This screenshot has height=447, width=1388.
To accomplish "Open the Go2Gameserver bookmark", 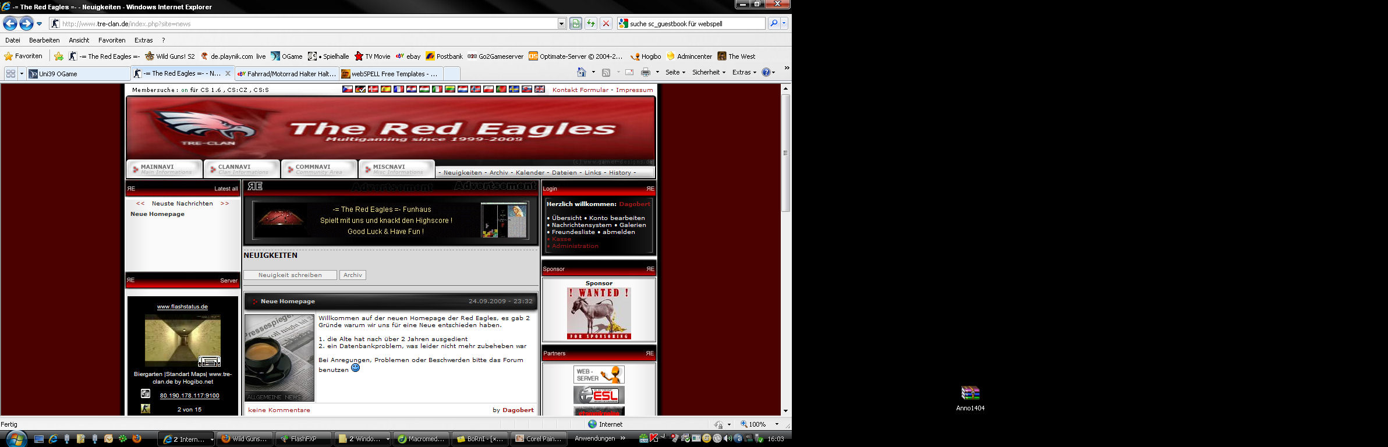I will click(x=495, y=56).
